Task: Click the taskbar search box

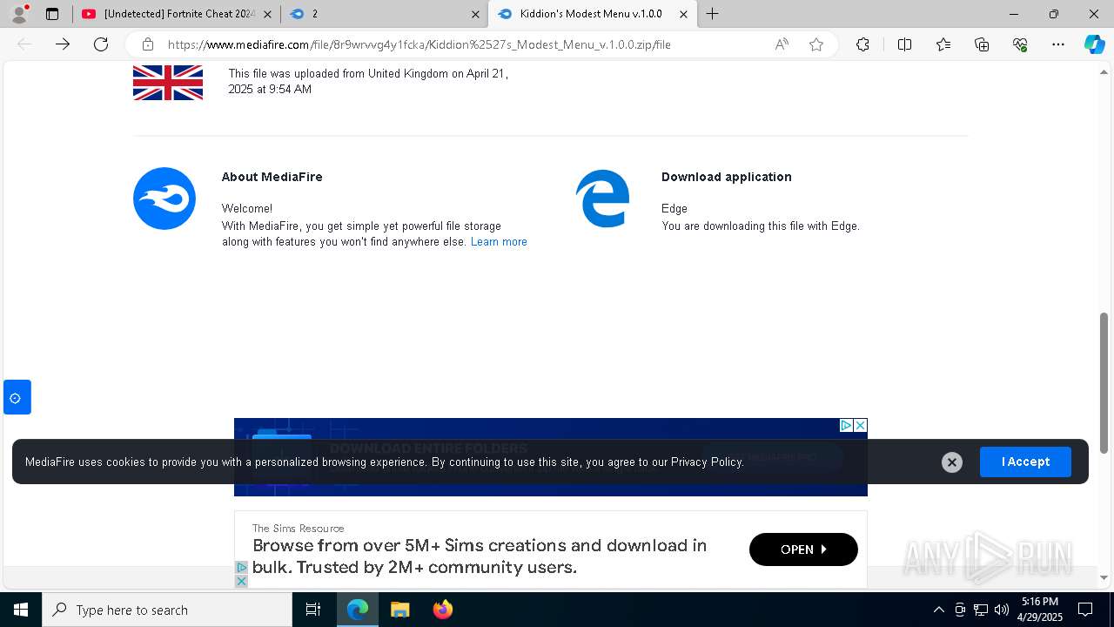Action: coord(167,610)
